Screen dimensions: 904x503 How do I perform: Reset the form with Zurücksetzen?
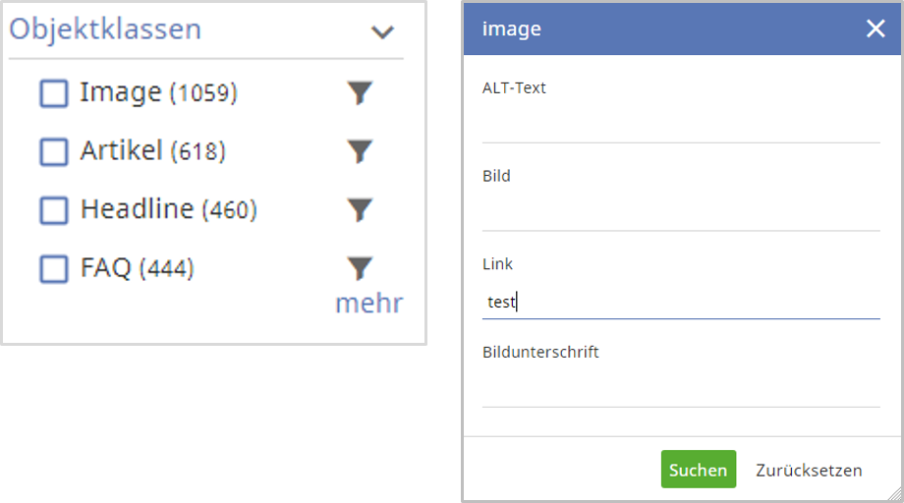809,471
